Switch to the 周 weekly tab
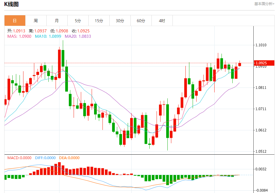Viewport: 278px width, 193px height. pos(36,21)
